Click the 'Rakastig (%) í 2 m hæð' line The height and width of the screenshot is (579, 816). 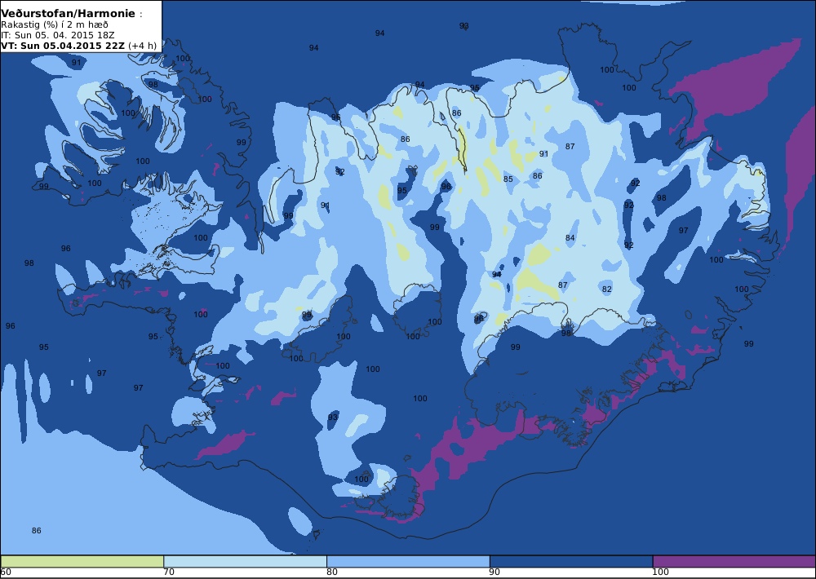(55, 25)
